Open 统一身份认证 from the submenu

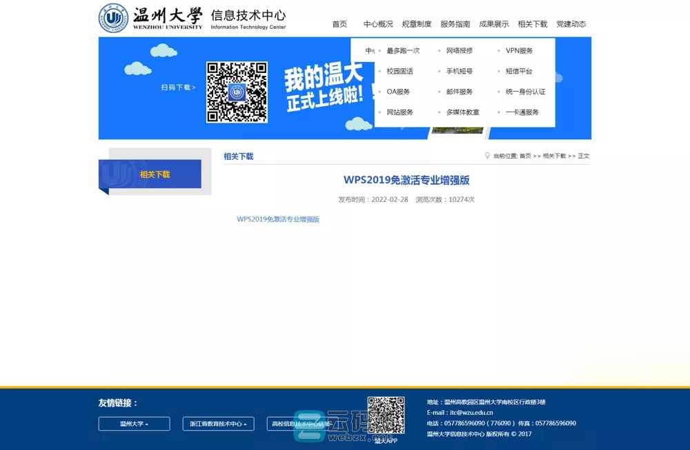[525, 92]
